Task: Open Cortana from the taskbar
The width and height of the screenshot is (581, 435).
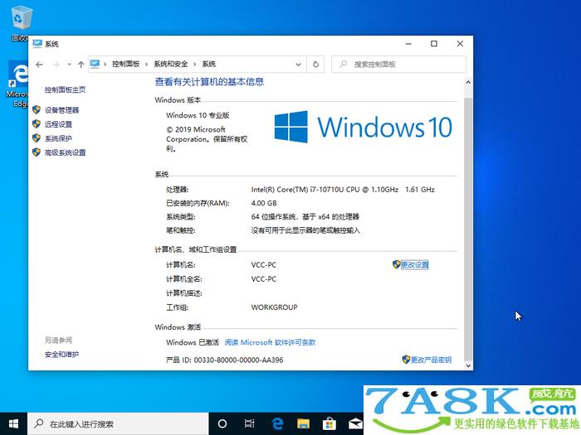Action: click(x=222, y=424)
